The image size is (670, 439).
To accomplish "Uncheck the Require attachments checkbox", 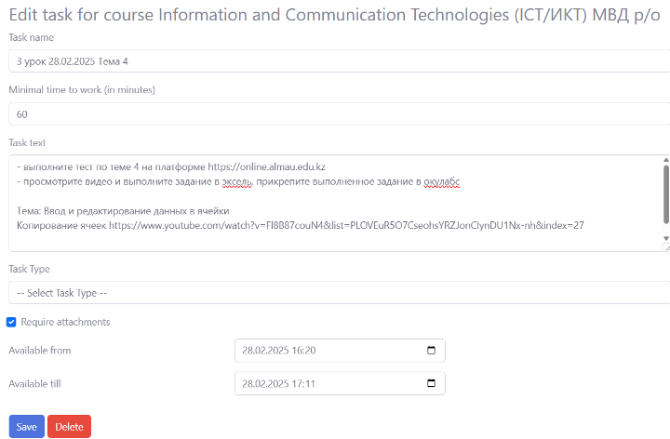I will click(11, 322).
